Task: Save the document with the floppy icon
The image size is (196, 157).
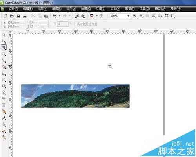Action: (18, 16)
